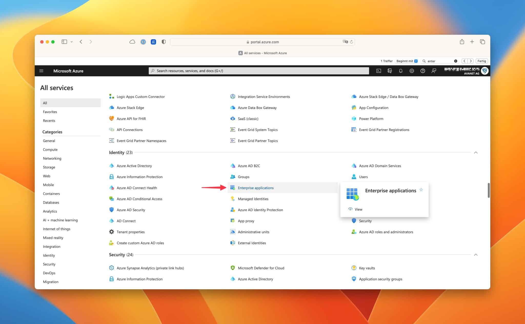Click the AVANET AG account avatar
The image size is (525, 324).
[x=484, y=71]
